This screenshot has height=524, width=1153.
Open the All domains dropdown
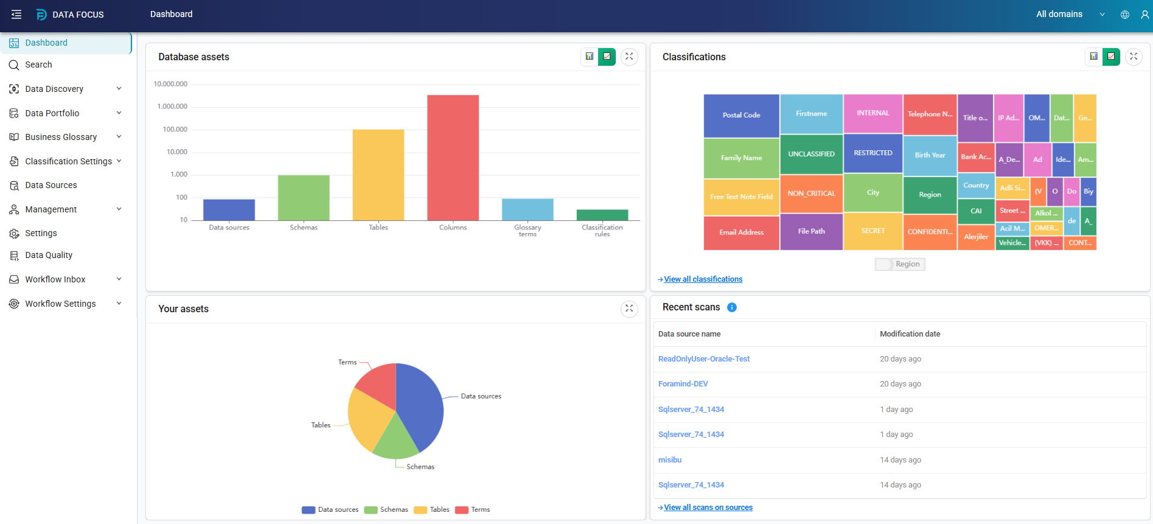[x=1070, y=15]
